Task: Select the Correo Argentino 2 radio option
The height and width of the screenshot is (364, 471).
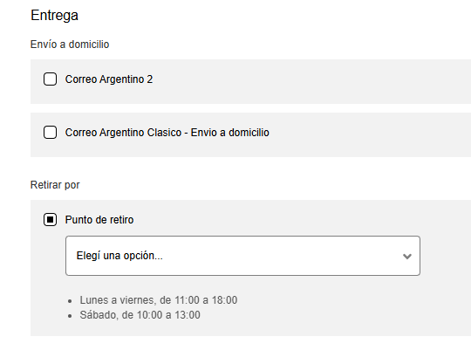Action: [x=51, y=79]
